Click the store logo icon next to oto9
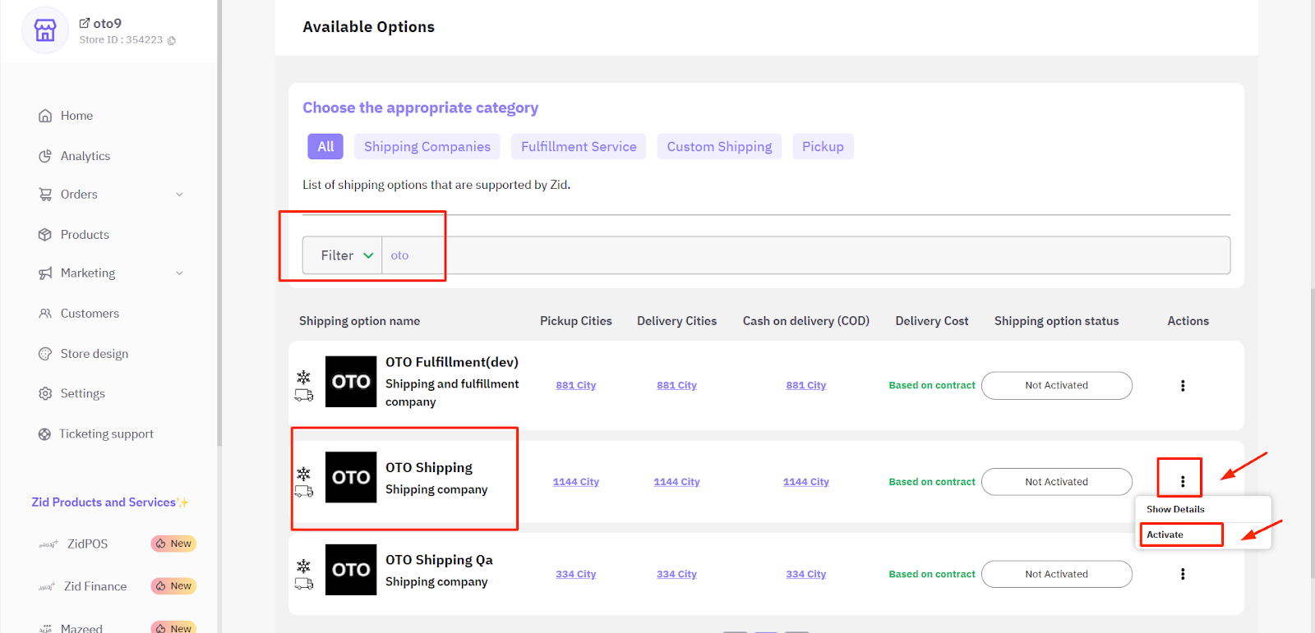This screenshot has height=633, width=1315. click(x=44, y=31)
